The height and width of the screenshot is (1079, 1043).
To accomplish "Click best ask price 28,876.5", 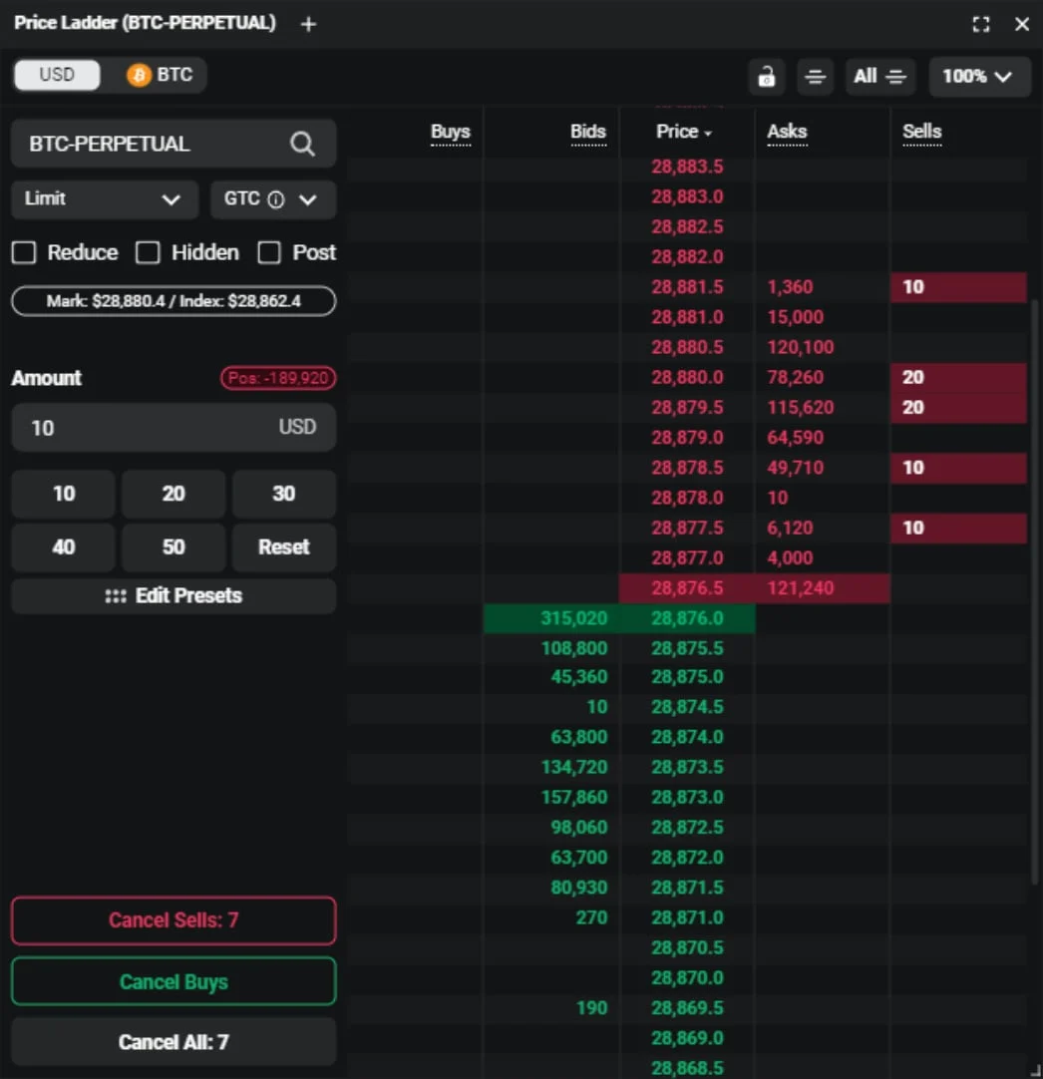I will pos(687,588).
